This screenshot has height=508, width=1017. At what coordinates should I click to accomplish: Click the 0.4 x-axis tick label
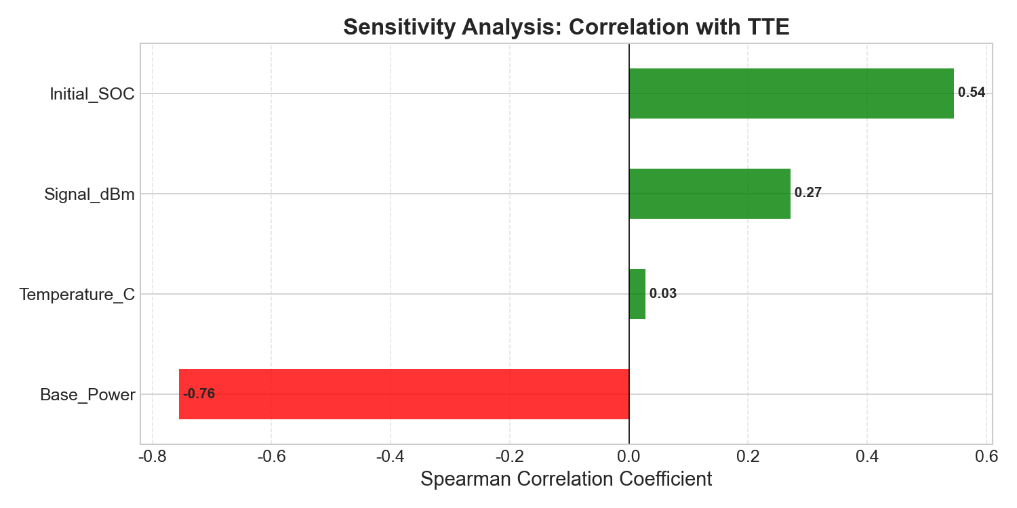[867, 457]
